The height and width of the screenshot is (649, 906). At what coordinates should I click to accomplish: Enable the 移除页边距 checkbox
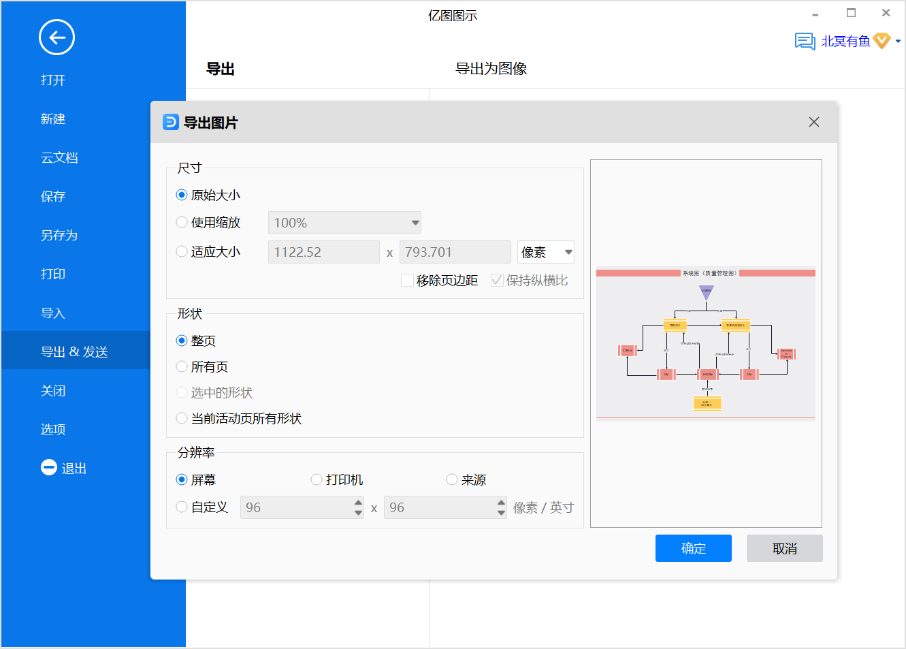pyautogui.click(x=407, y=281)
